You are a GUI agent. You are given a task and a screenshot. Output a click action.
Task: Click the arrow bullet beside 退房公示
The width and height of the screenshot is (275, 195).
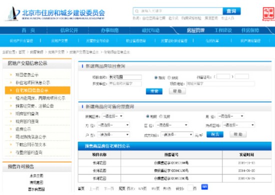coord(11,129)
